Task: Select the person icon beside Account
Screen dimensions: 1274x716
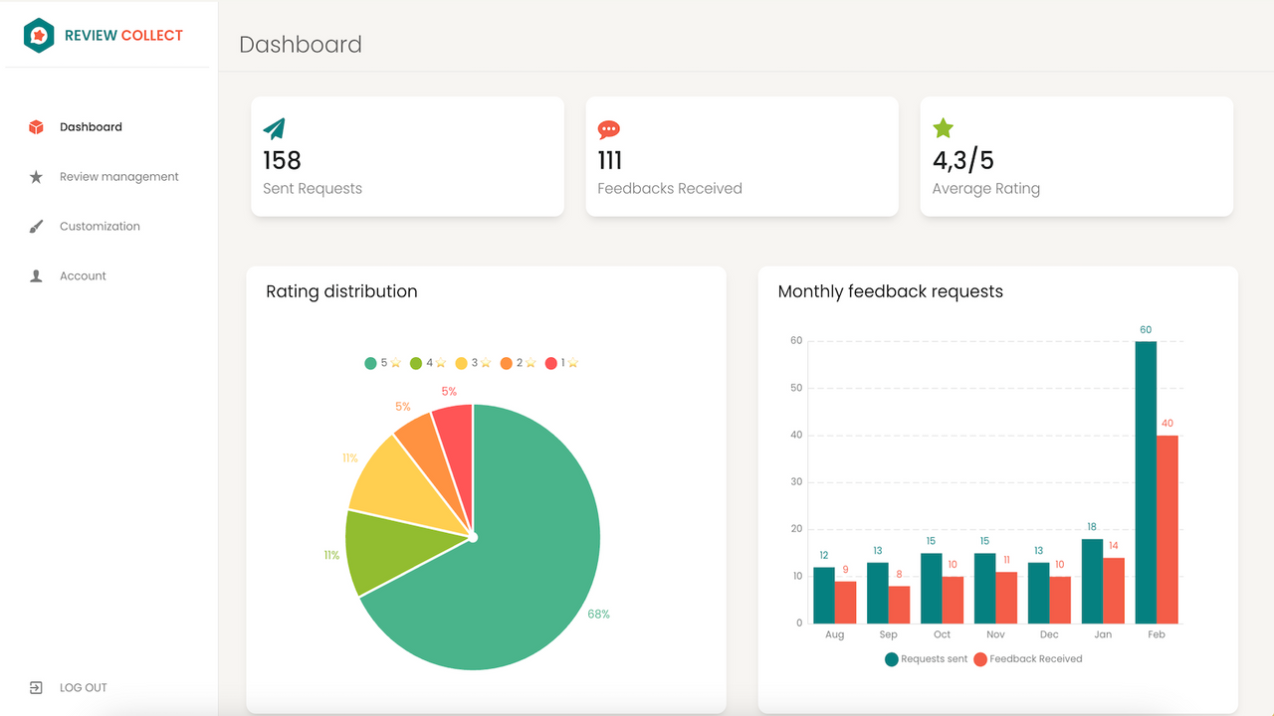Action: (x=37, y=275)
